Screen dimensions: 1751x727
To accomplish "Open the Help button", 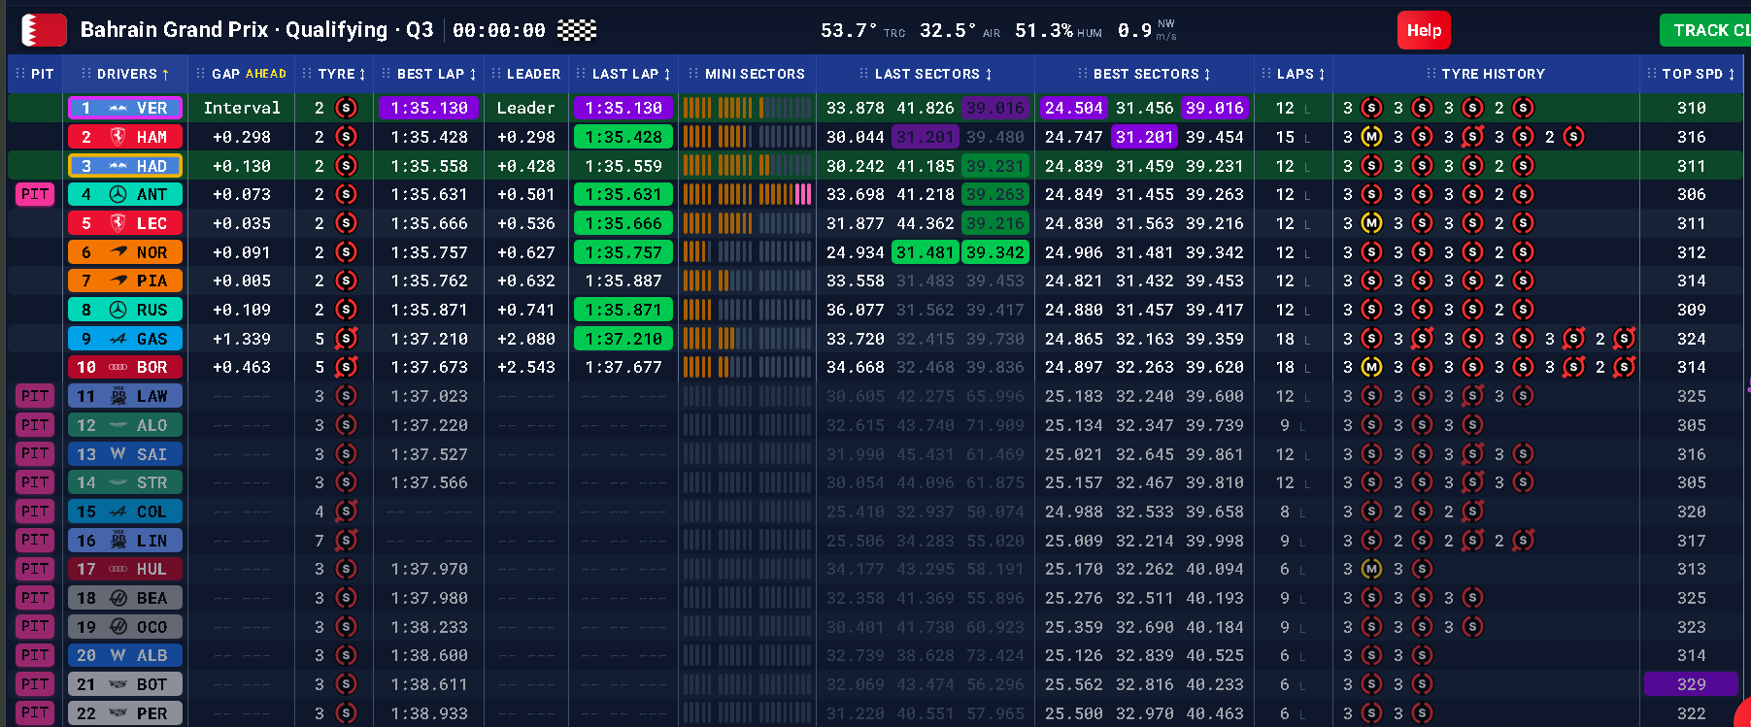I will pos(1424,30).
